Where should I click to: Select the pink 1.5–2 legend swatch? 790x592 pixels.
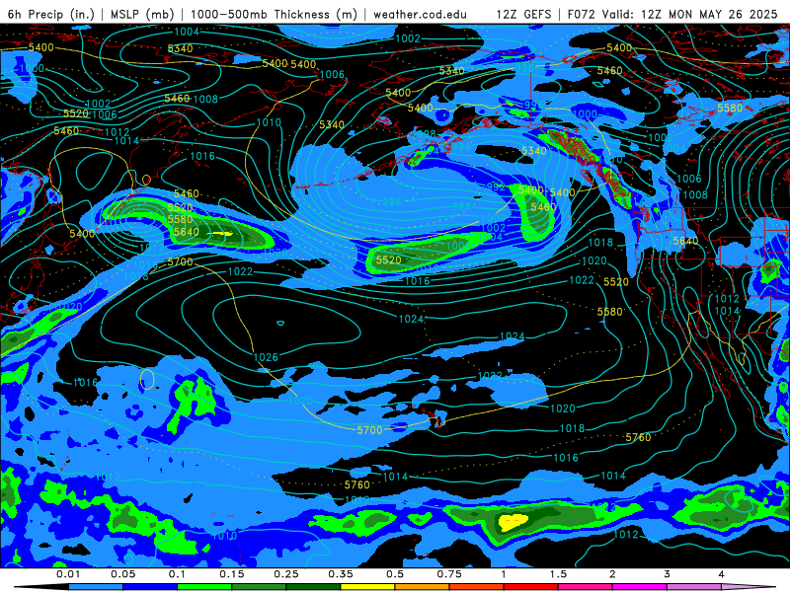click(586, 587)
